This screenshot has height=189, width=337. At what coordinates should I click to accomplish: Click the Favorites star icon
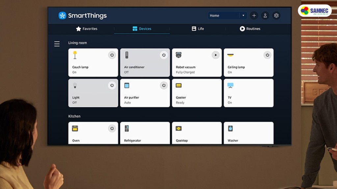pyautogui.click(x=78, y=29)
